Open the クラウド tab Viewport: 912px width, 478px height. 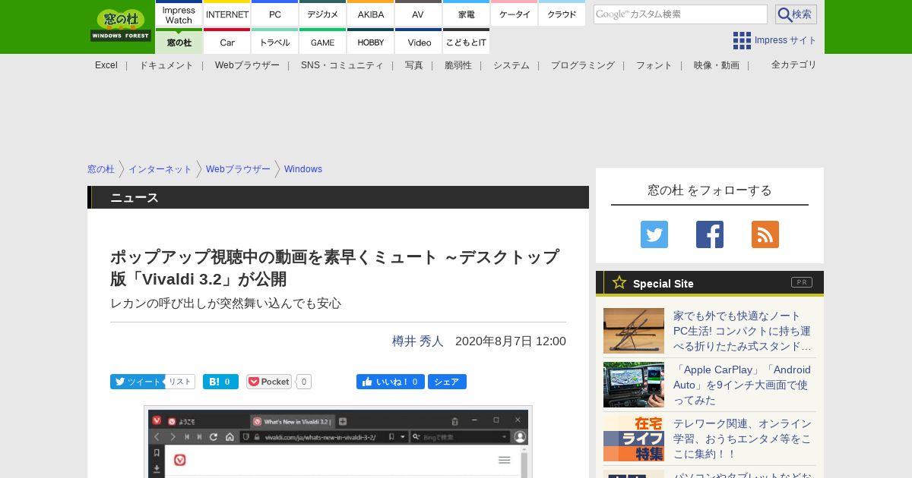[562, 14]
